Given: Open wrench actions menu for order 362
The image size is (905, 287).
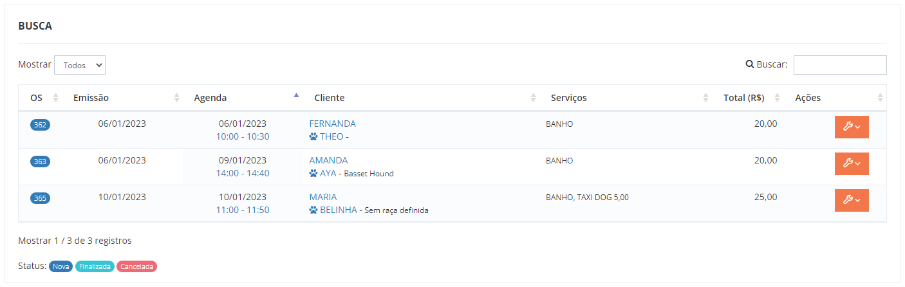Looking at the screenshot, I should tap(852, 127).
